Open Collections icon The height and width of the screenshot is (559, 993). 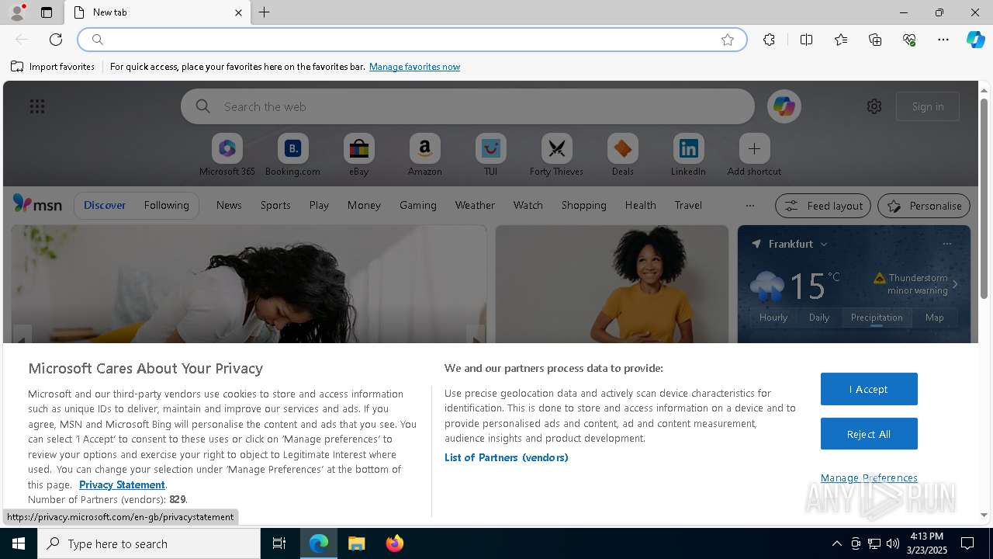pyautogui.click(x=875, y=40)
